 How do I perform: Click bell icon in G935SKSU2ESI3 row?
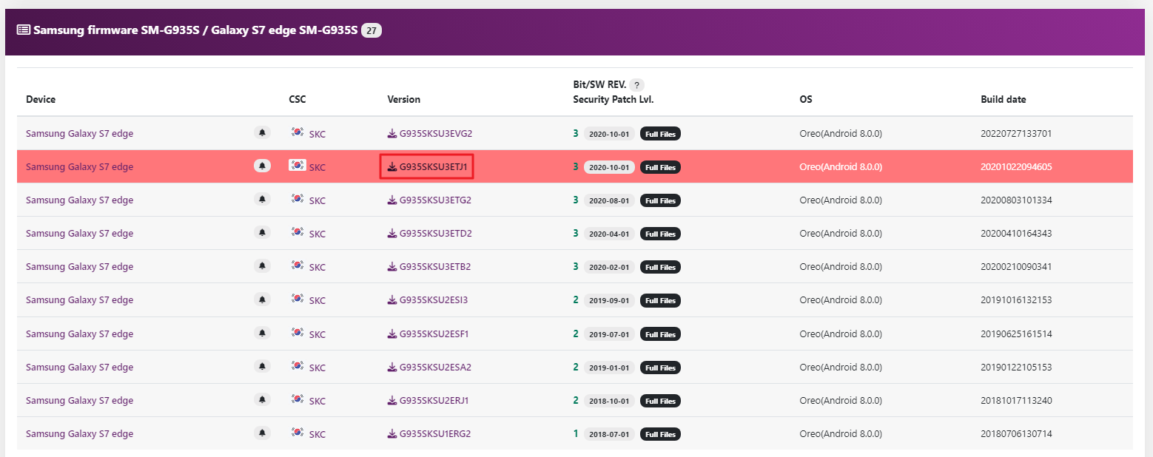click(x=262, y=299)
